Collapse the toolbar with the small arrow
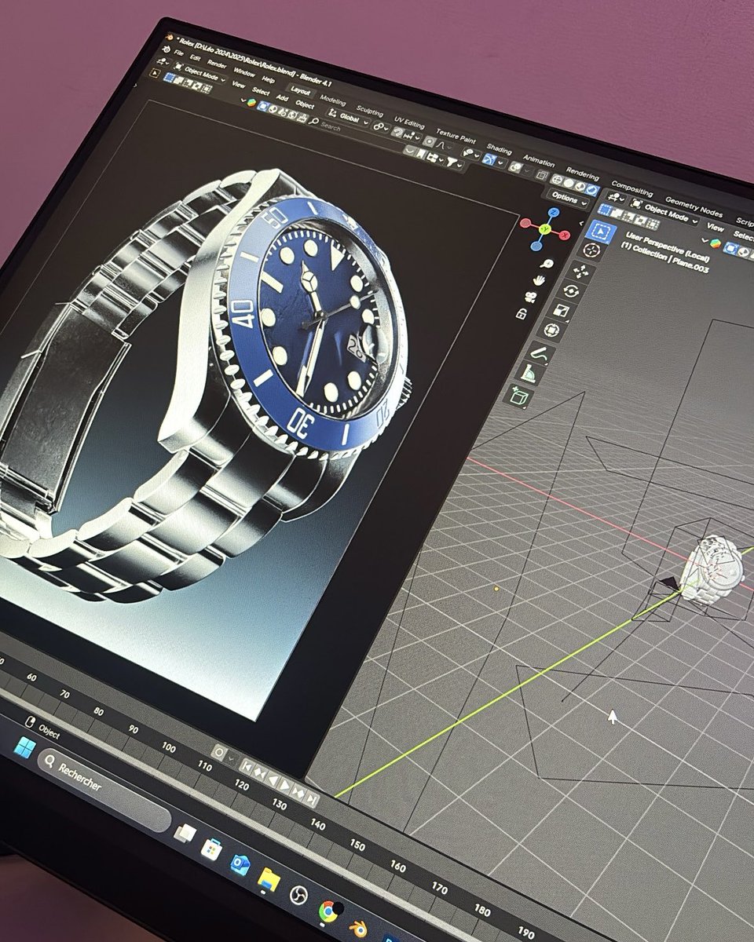The image size is (754, 942). click(581, 224)
